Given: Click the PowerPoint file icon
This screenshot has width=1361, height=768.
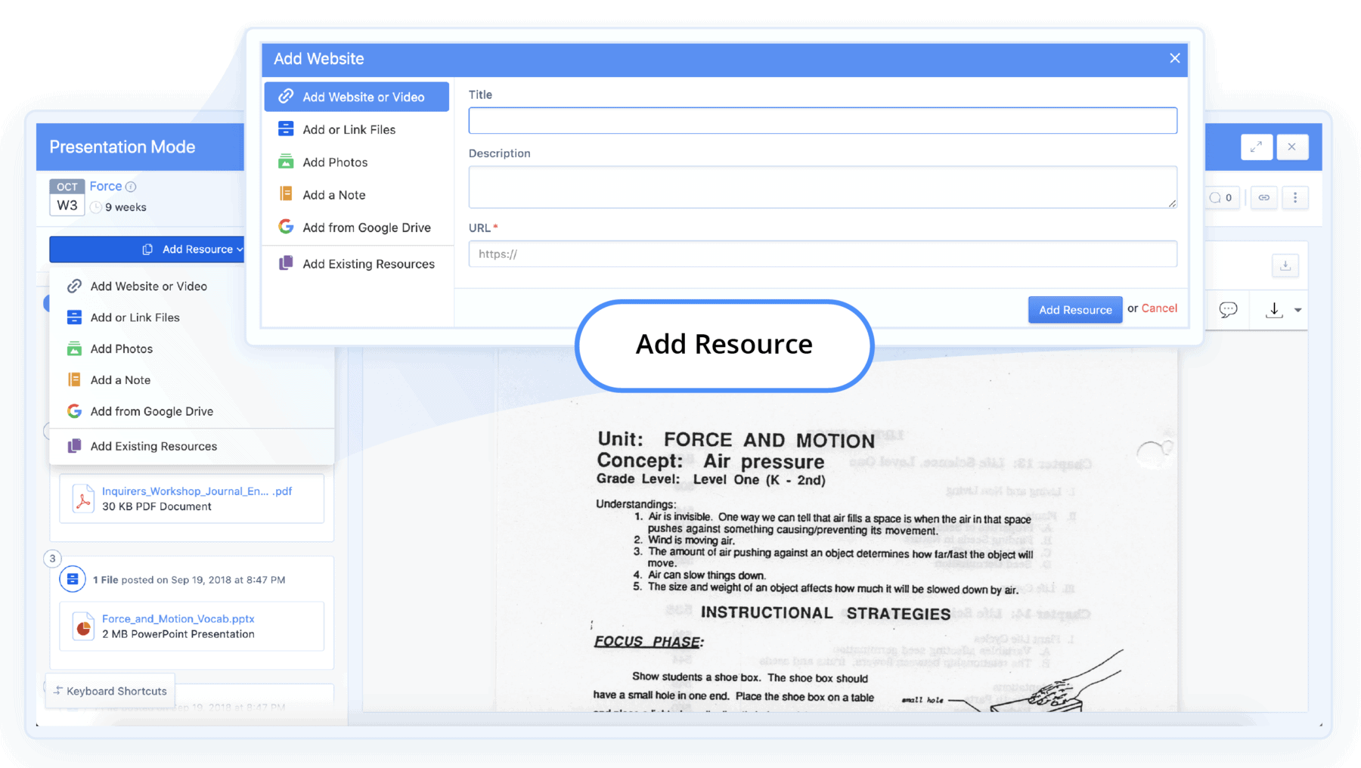Looking at the screenshot, I should pyautogui.click(x=83, y=627).
